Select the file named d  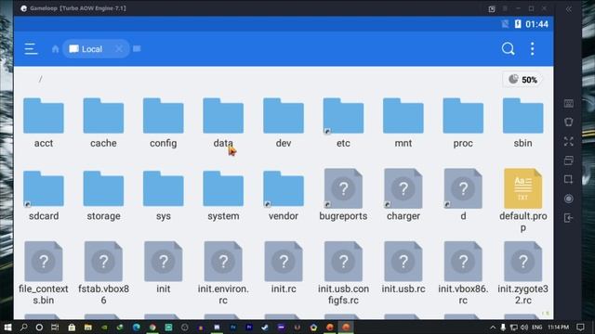point(463,195)
